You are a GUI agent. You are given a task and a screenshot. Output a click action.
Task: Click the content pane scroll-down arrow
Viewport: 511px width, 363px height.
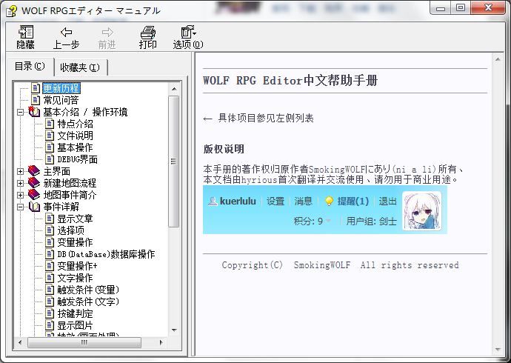tap(498, 350)
